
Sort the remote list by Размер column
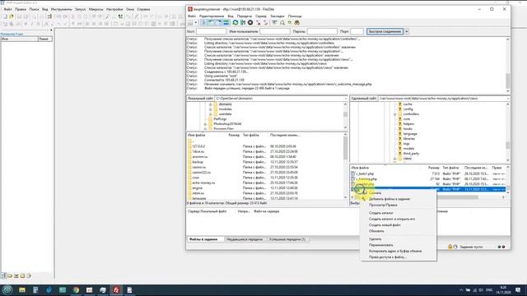434,168
